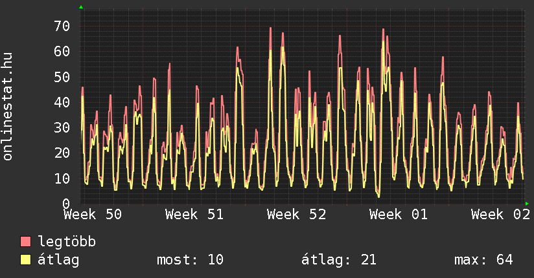
Task: Click the green arrow ending the x-axis
Action: (x=528, y=204)
